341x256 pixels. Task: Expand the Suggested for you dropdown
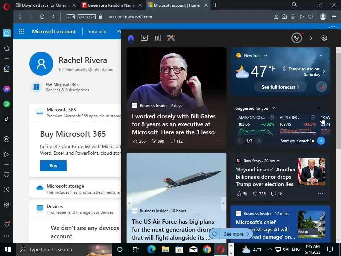click(x=274, y=108)
